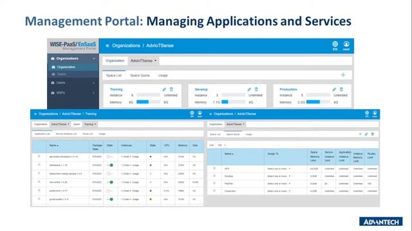Switch to Usage tab in top portal
The image size is (412, 231).
(163, 76)
